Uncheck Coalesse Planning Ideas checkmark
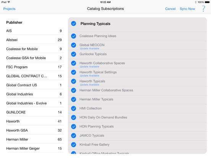The width and height of the screenshot is (211, 158). pos(74,36)
